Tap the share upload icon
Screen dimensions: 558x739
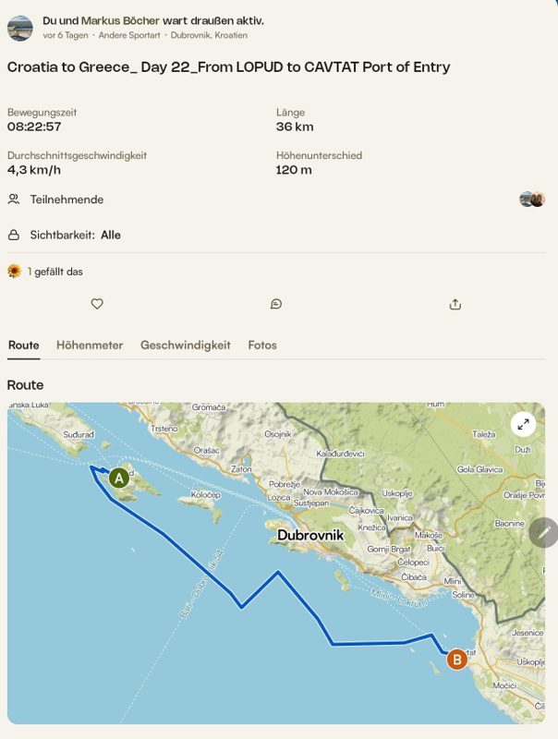pos(455,305)
